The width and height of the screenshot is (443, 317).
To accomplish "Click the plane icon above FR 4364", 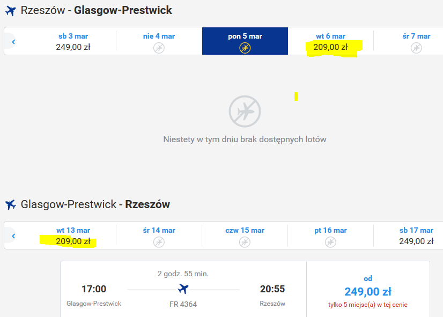I will (x=183, y=289).
